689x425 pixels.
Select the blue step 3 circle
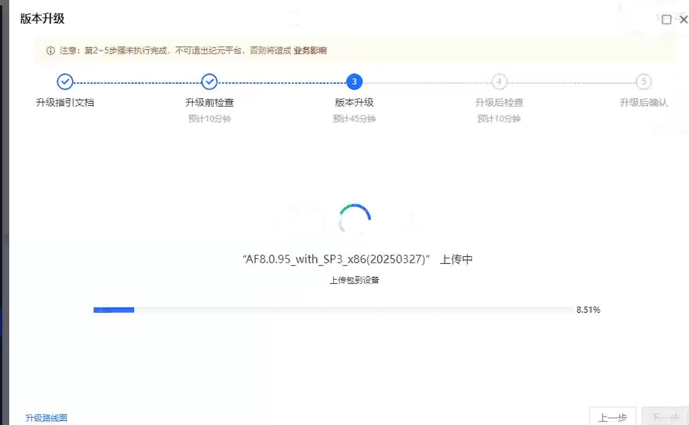pyautogui.click(x=354, y=82)
